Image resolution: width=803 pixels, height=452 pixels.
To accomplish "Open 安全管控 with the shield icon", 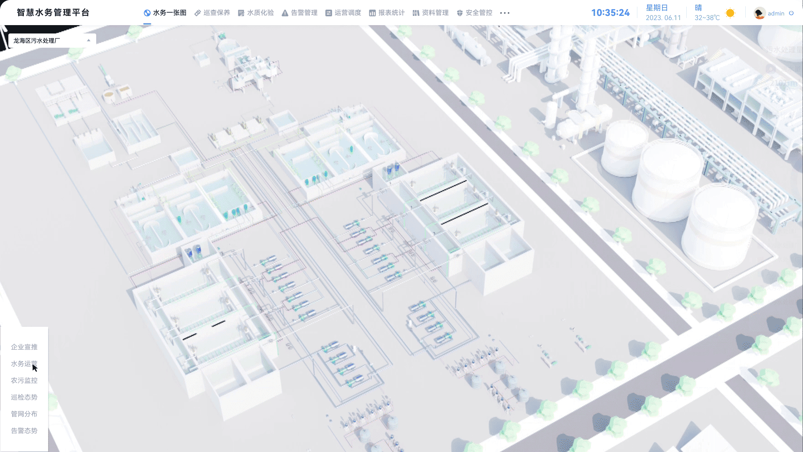I will click(474, 13).
